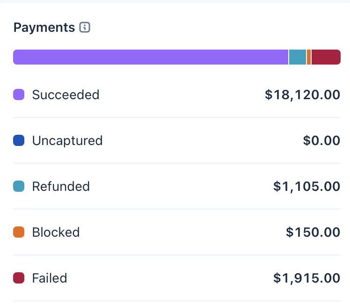Open the Refunded payments label
Viewport: 350px width, 305px height.
click(61, 186)
